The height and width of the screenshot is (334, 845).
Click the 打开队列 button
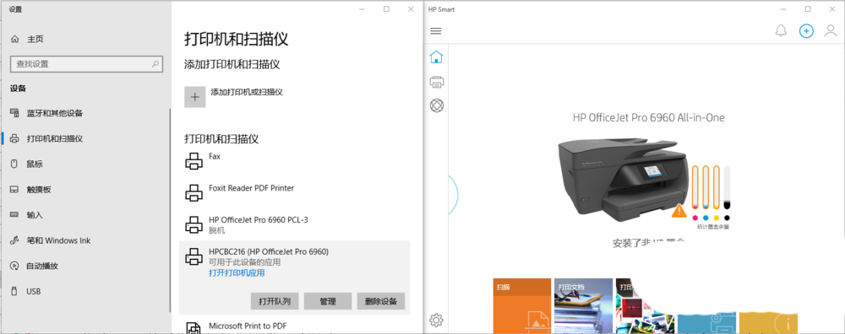click(x=275, y=301)
